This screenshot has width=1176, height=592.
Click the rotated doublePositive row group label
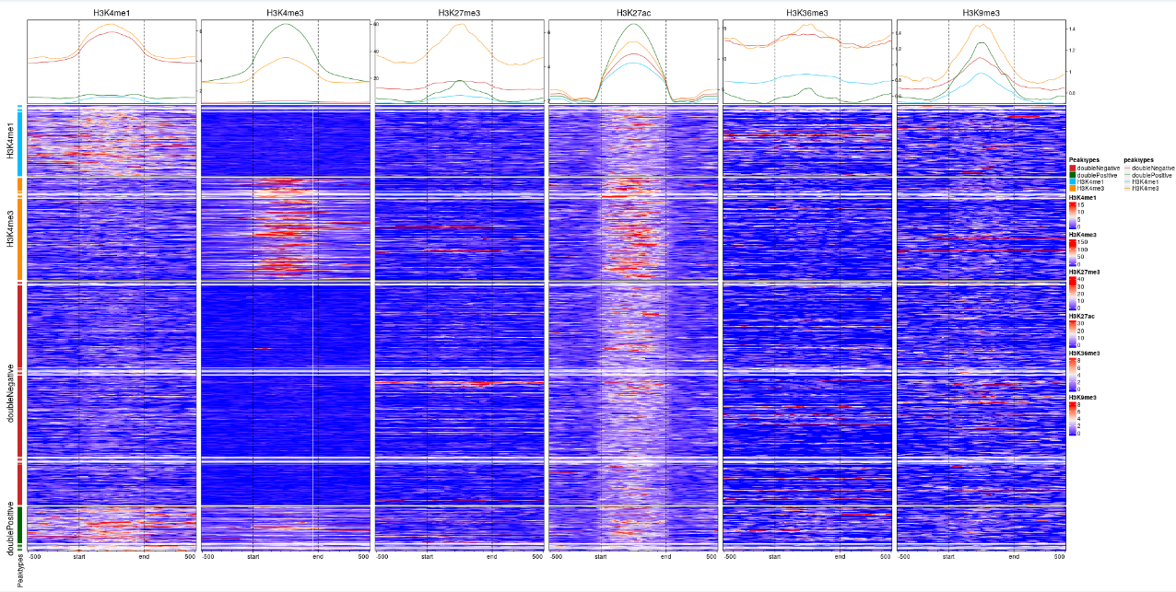click(10, 527)
